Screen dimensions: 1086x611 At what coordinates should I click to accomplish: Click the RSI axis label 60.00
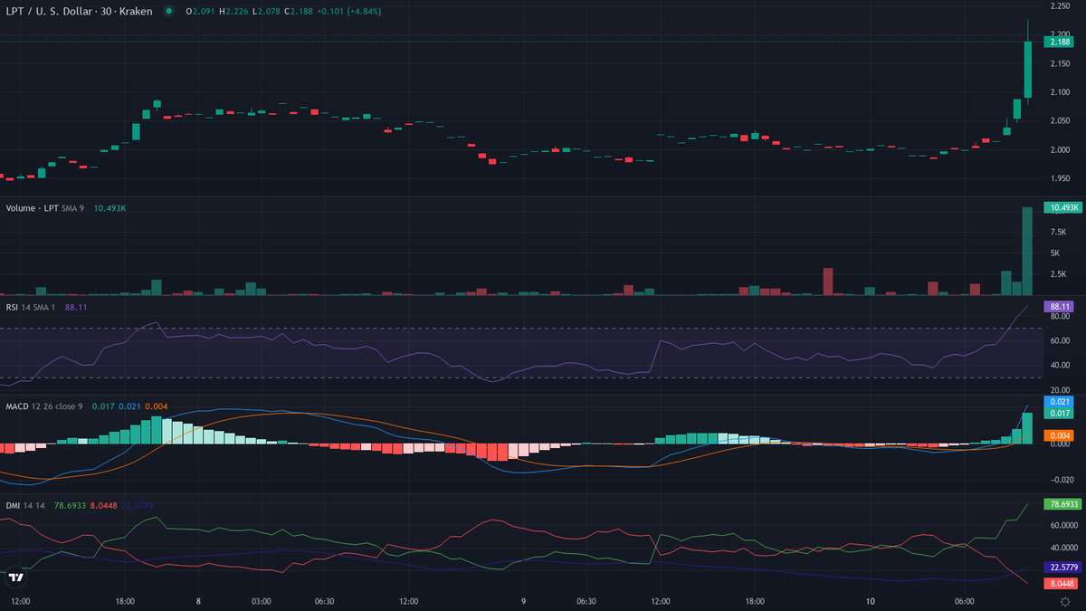tap(1059, 341)
